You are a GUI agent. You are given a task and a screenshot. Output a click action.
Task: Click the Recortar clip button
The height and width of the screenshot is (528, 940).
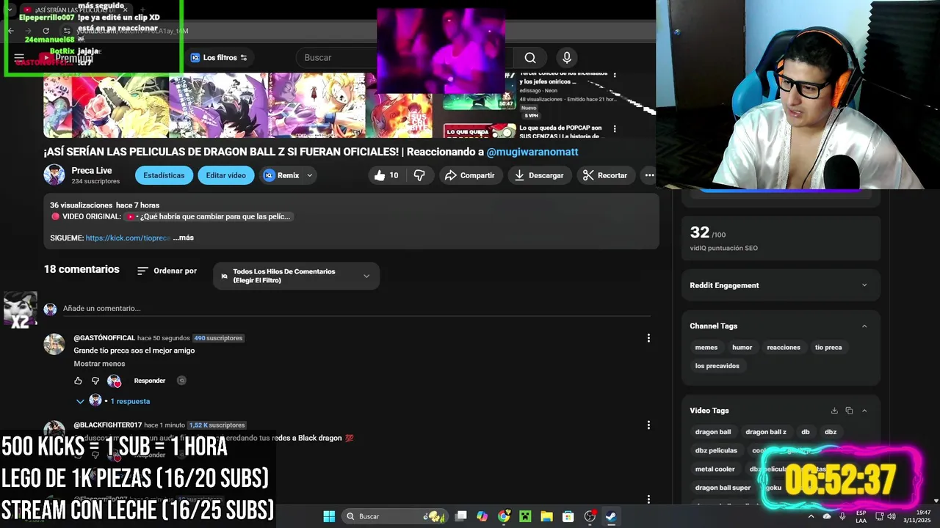pyautogui.click(x=605, y=175)
